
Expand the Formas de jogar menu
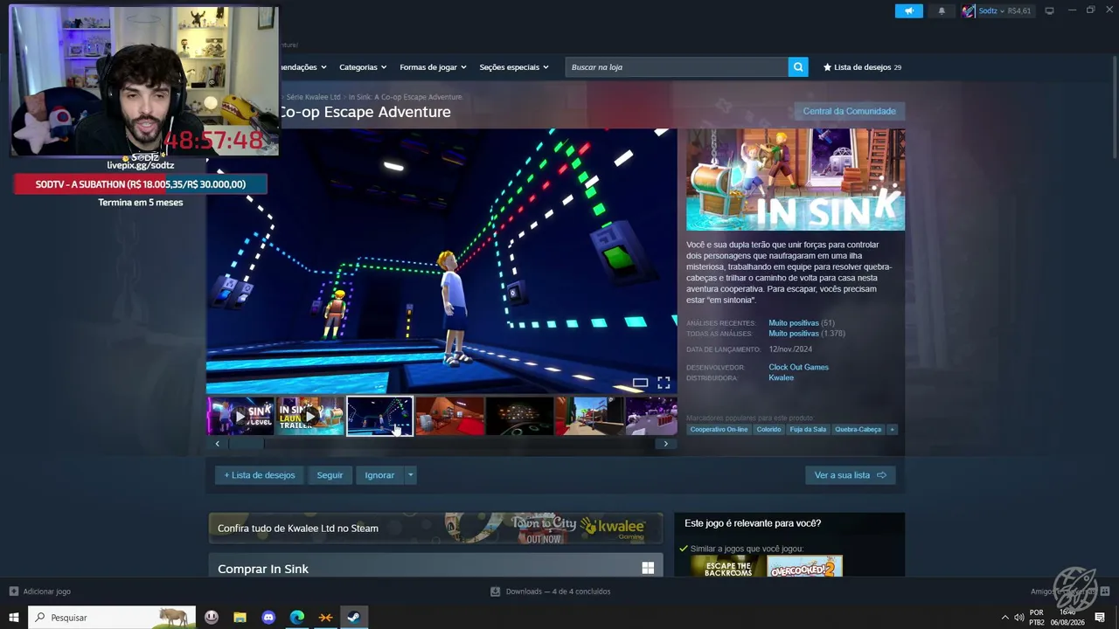click(433, 67)
